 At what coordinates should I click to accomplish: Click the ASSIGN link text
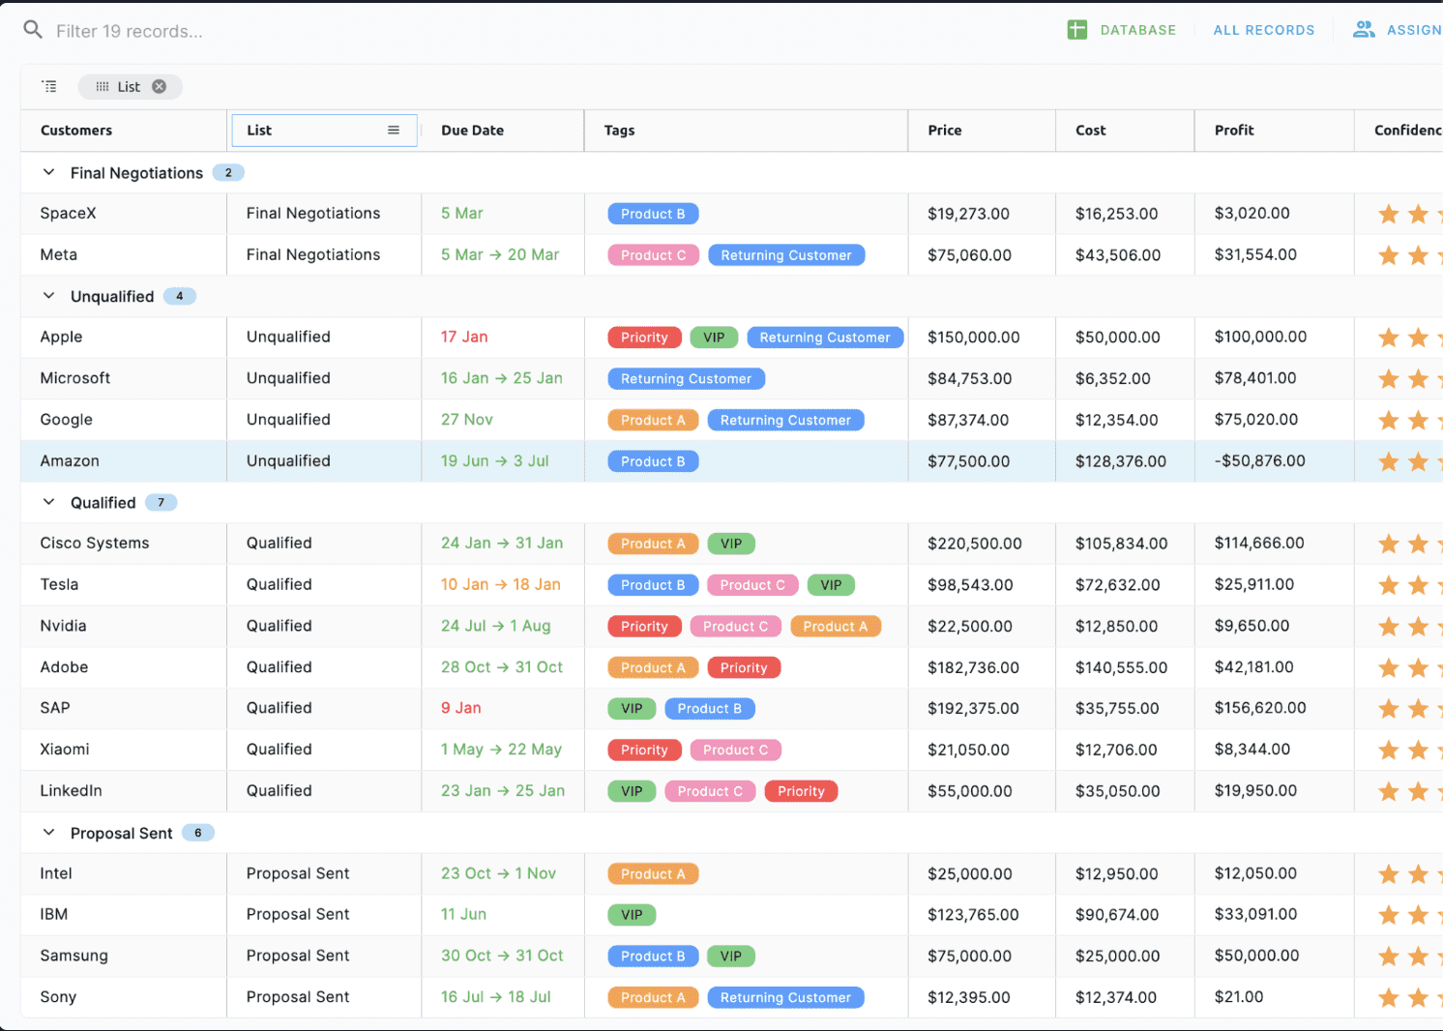(x=1414, y=30)
